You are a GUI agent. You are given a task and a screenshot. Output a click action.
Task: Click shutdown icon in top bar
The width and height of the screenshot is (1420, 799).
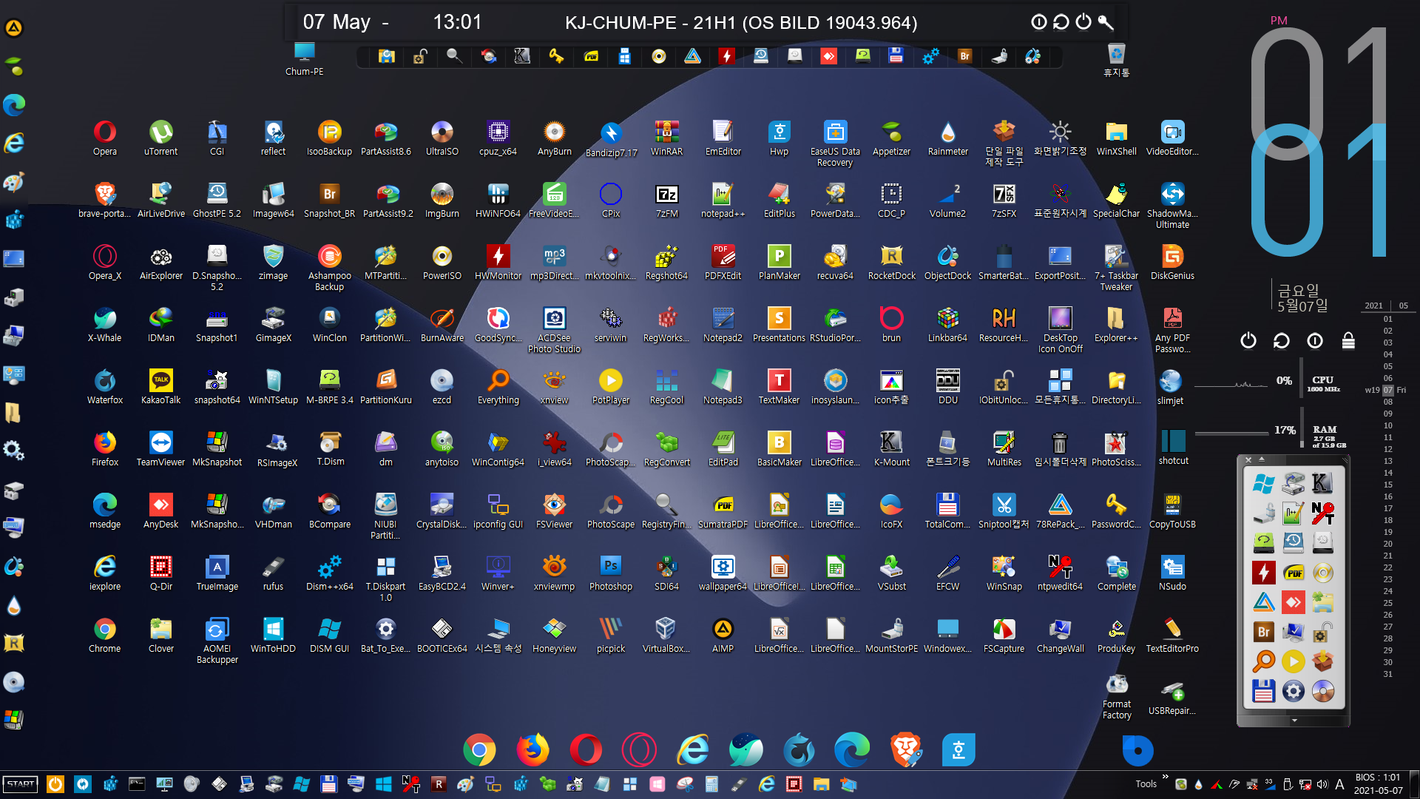pyautogui.click(x=1083, y=21)
